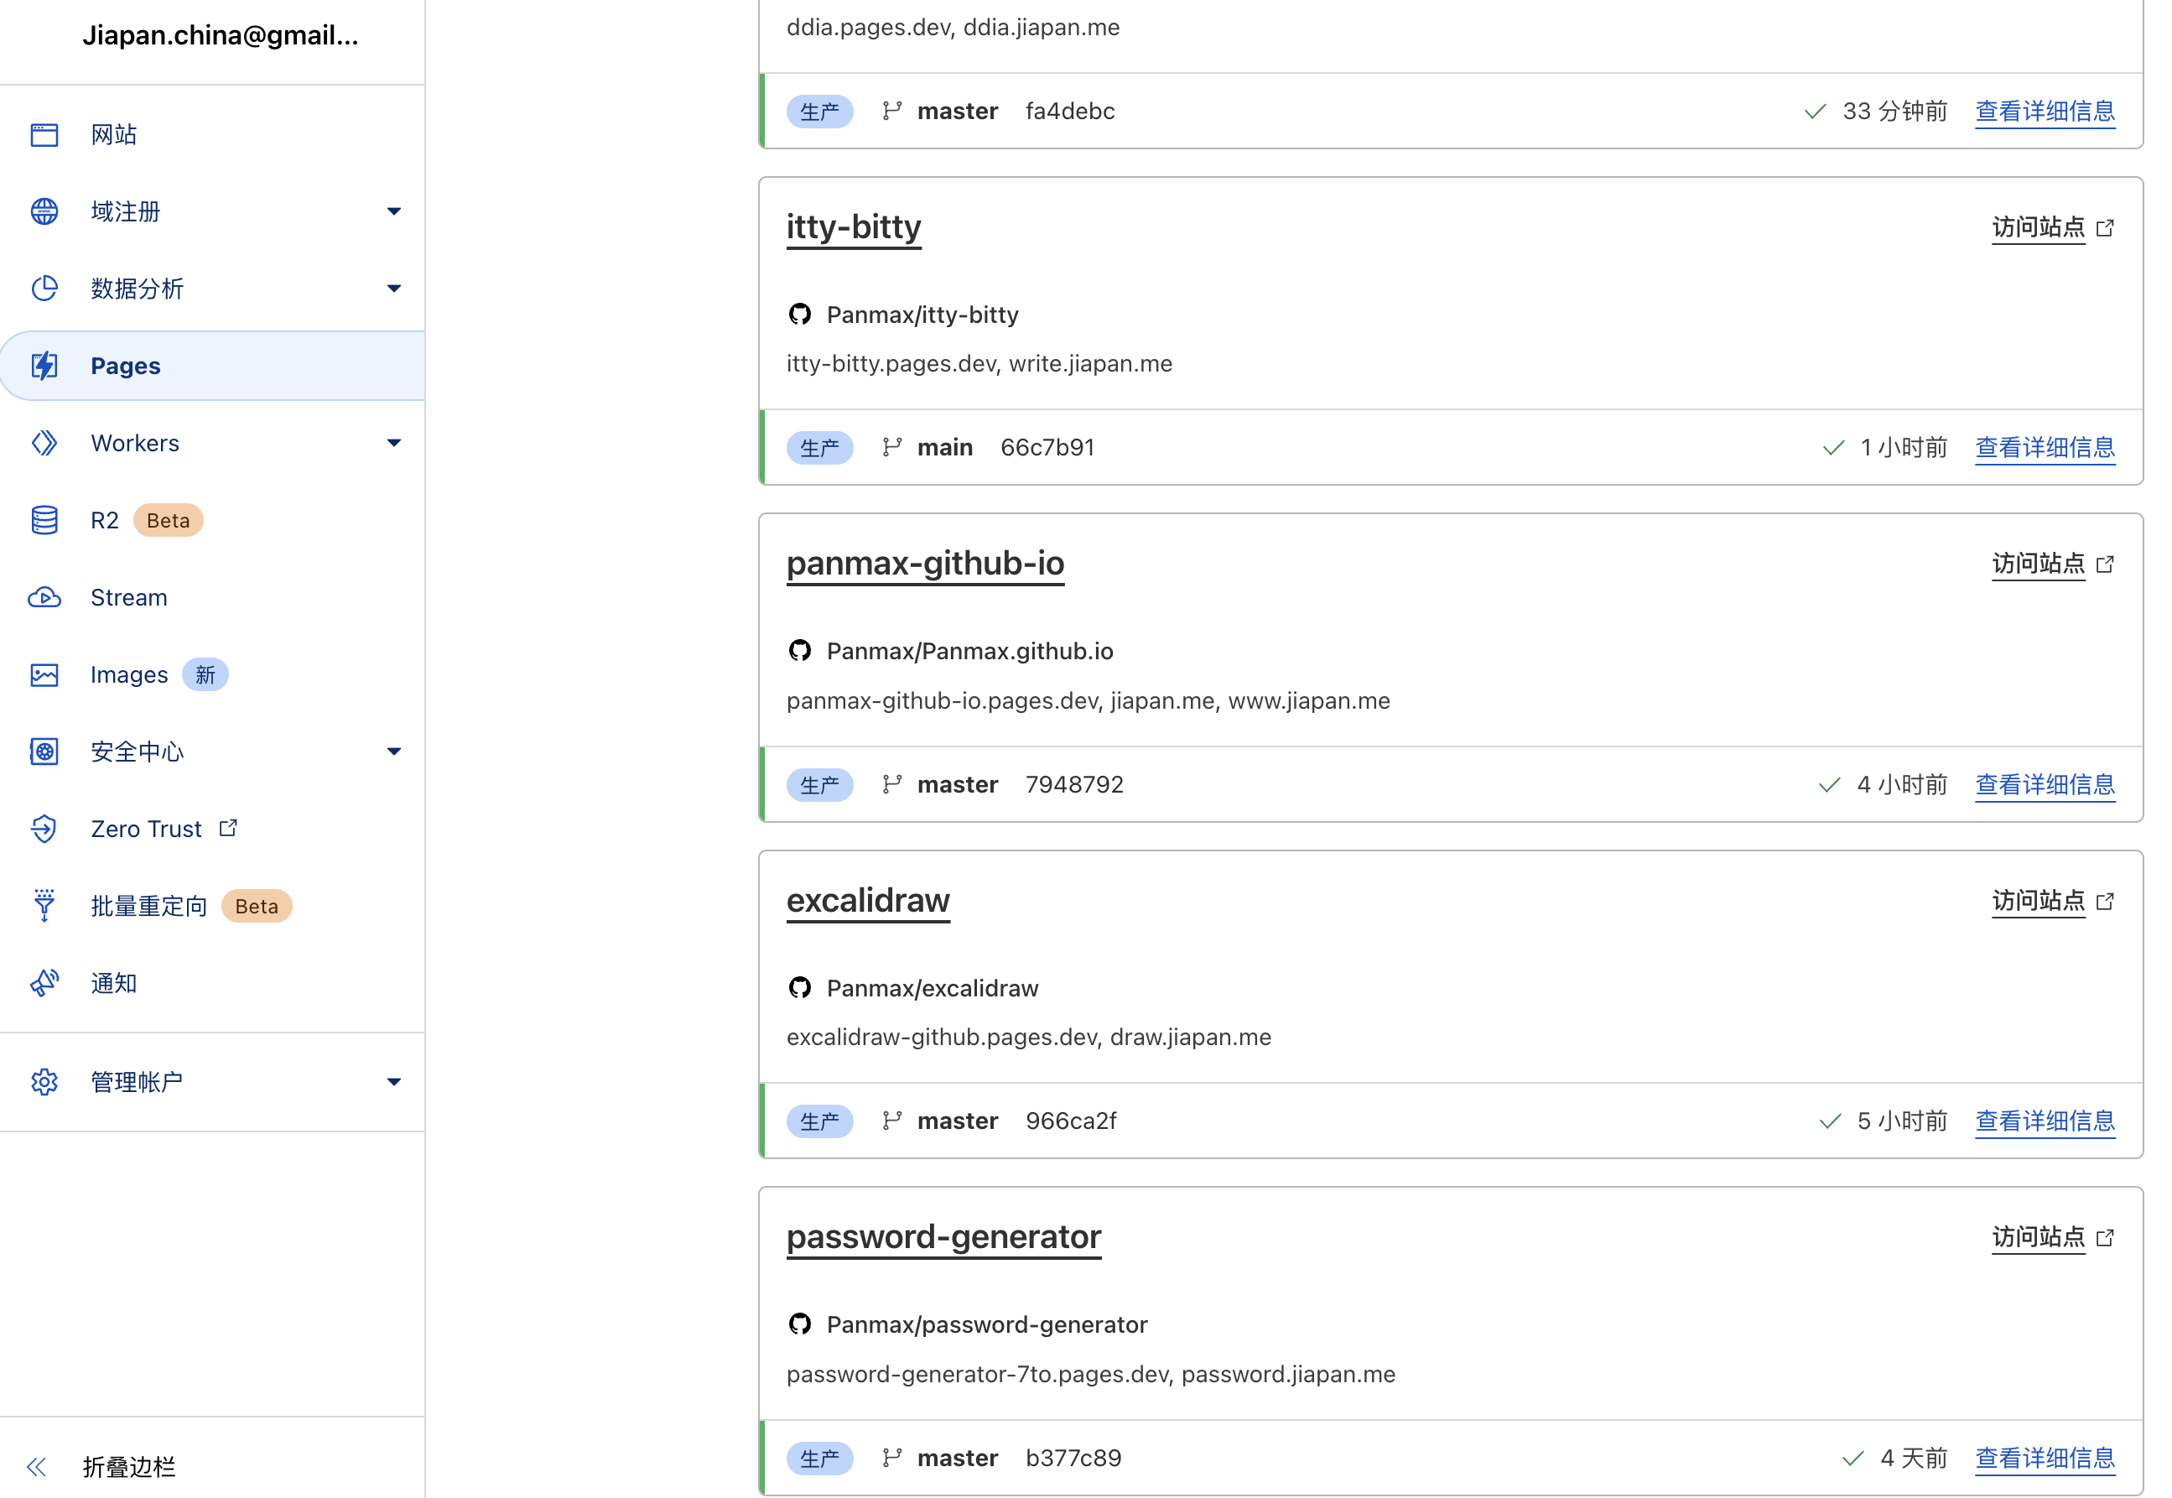2172x1498 pixels.
Task: Open the itty-bitty project link
Action: click(853, 227)
